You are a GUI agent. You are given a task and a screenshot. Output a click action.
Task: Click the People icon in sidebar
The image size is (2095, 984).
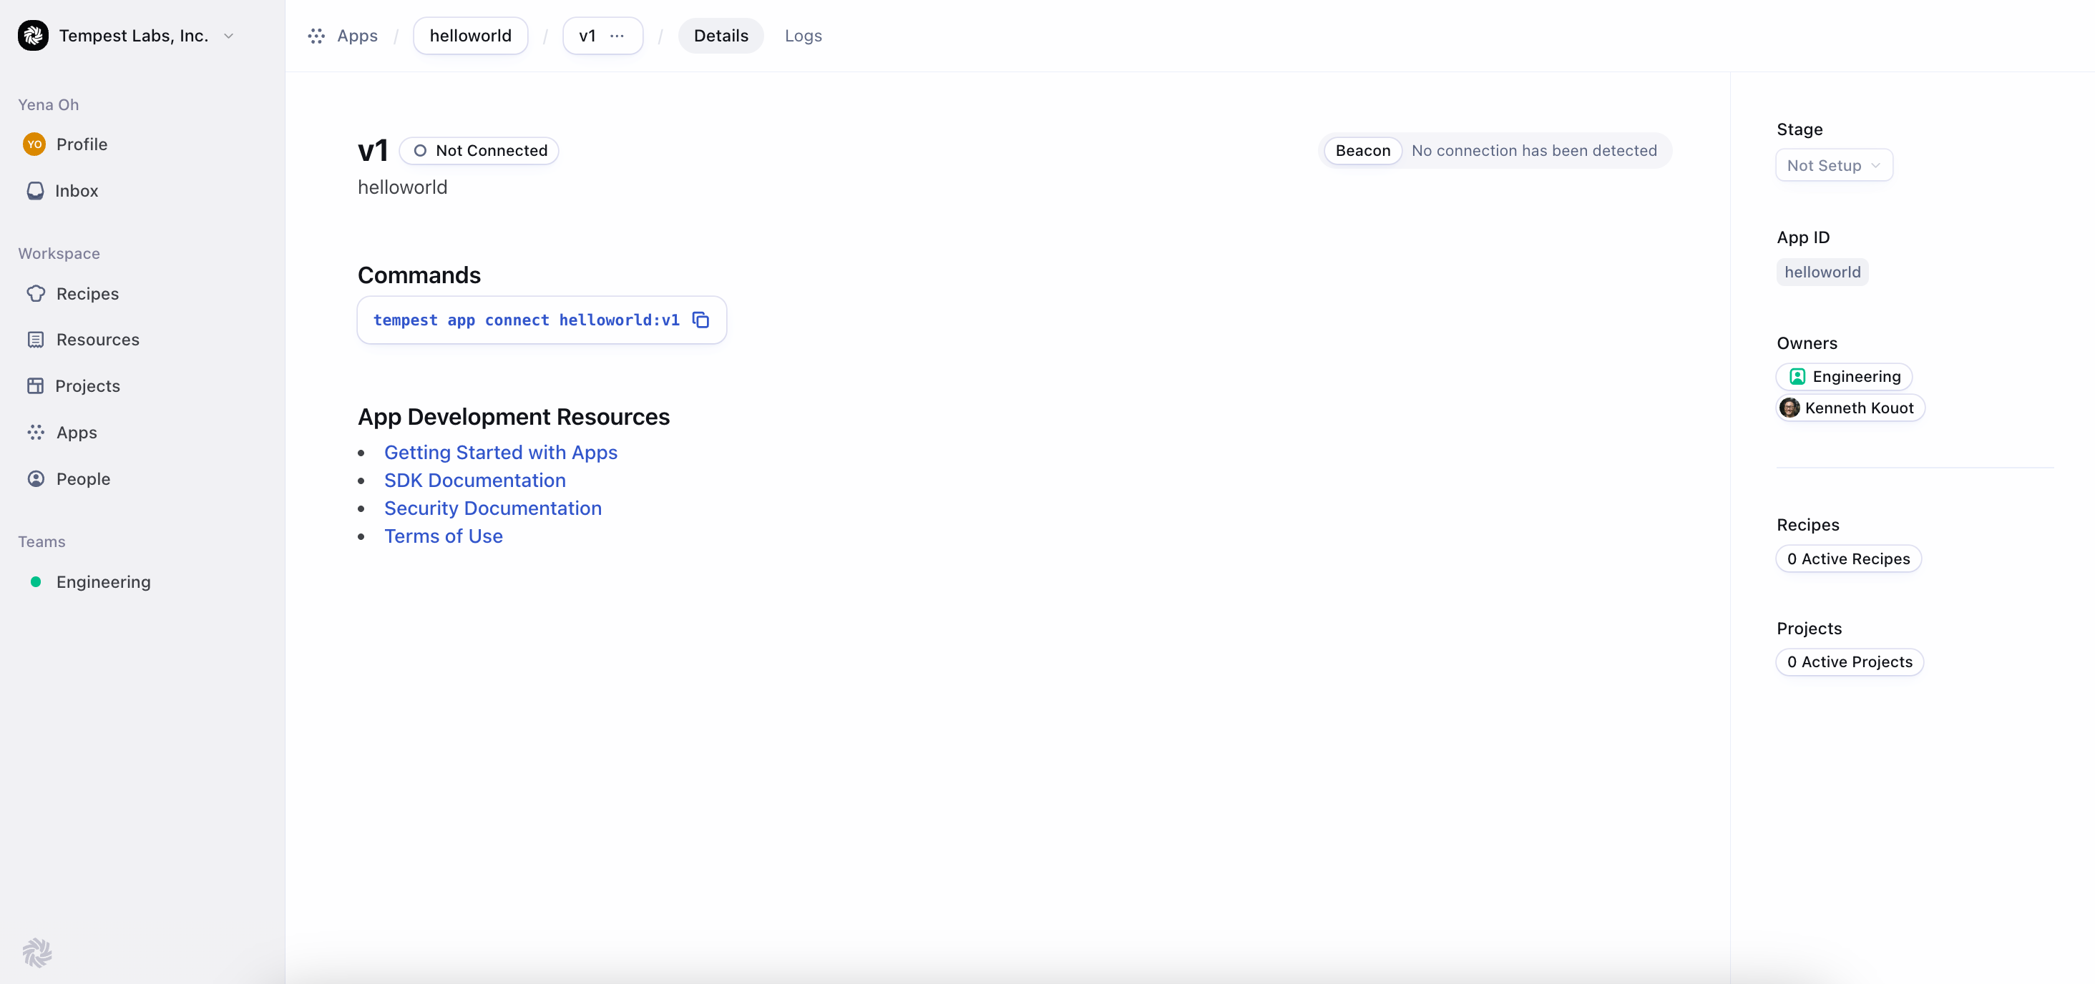[36, 478]
